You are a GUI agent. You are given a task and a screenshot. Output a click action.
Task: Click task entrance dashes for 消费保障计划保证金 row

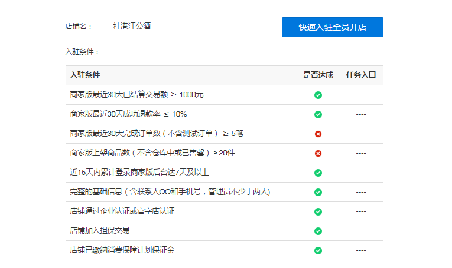[x=360, y=250]
